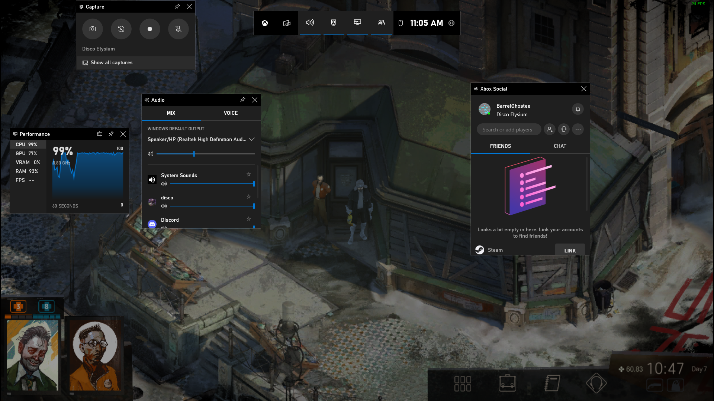Adjust the System Sounds volume slider

(x=212, y=184)
